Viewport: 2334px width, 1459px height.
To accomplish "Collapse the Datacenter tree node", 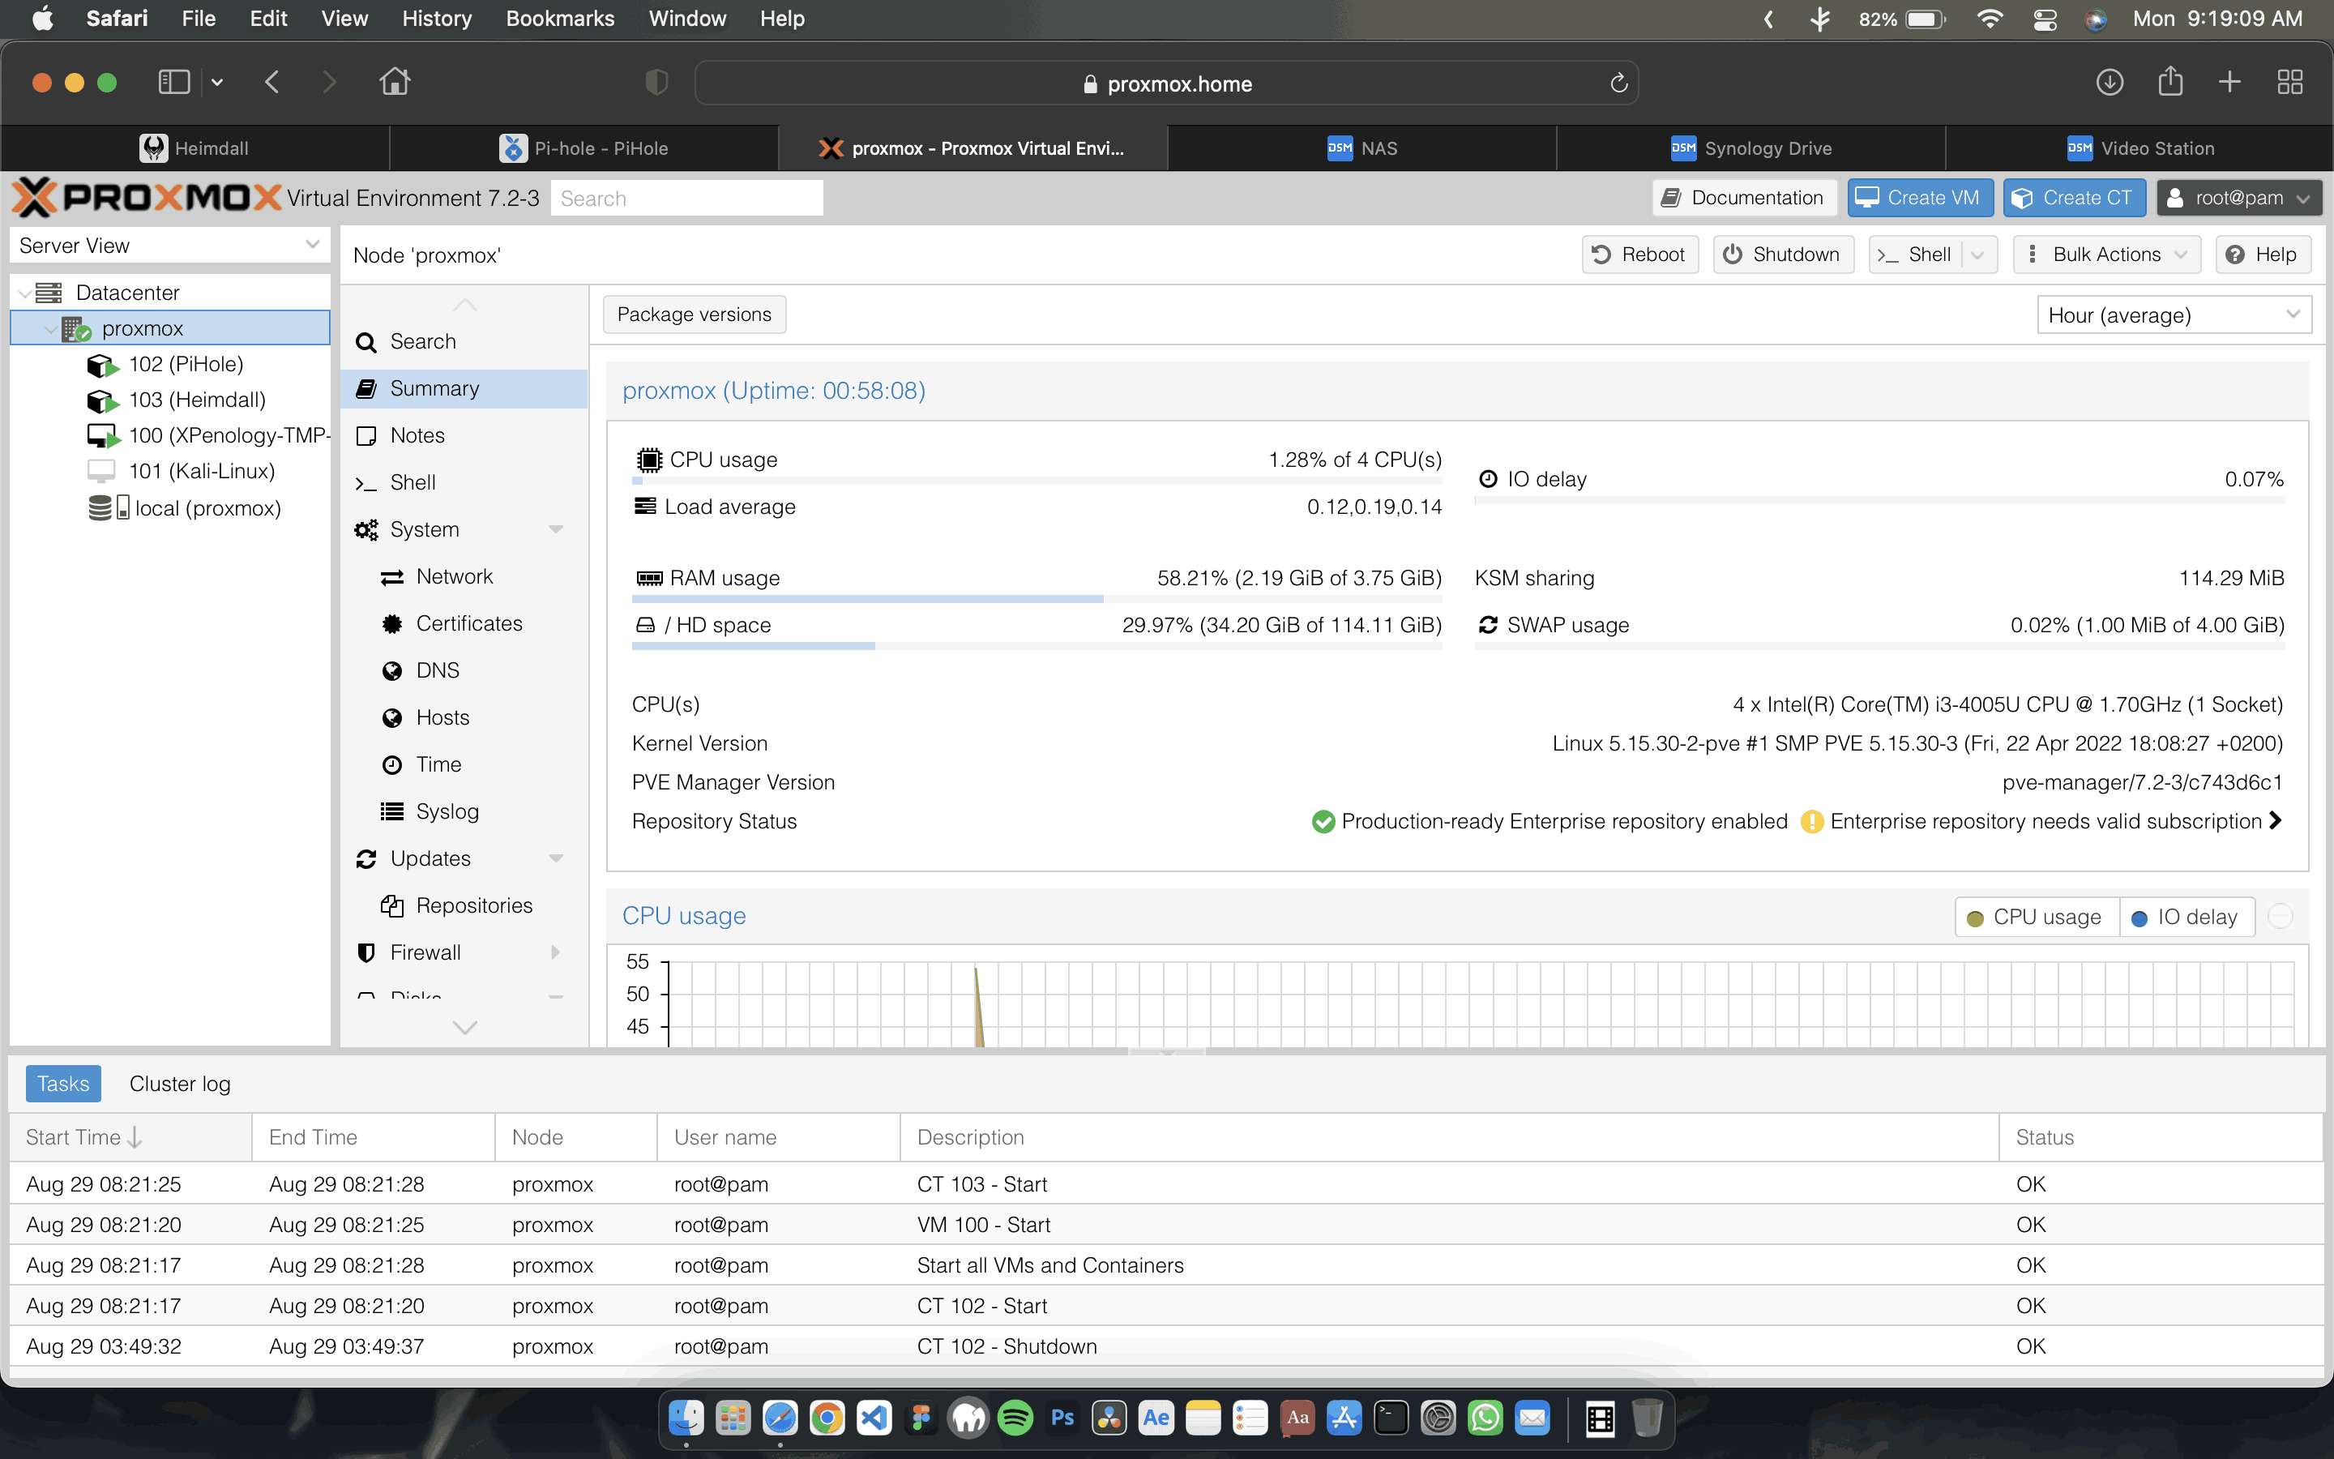I will (24, 293).
